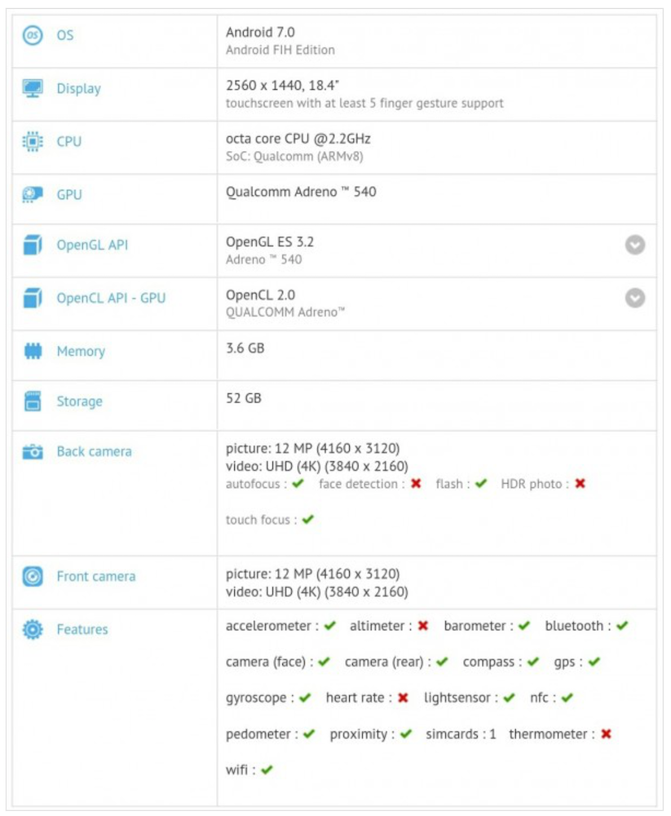Click the Front camera icon
The width and height of the screenshot is (671, 816).
coord(33,576)
